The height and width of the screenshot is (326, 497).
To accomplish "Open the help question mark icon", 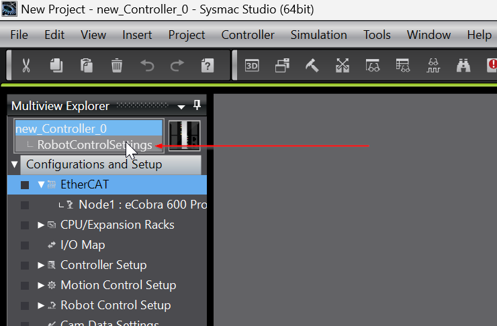I will [x=208, y=66].
